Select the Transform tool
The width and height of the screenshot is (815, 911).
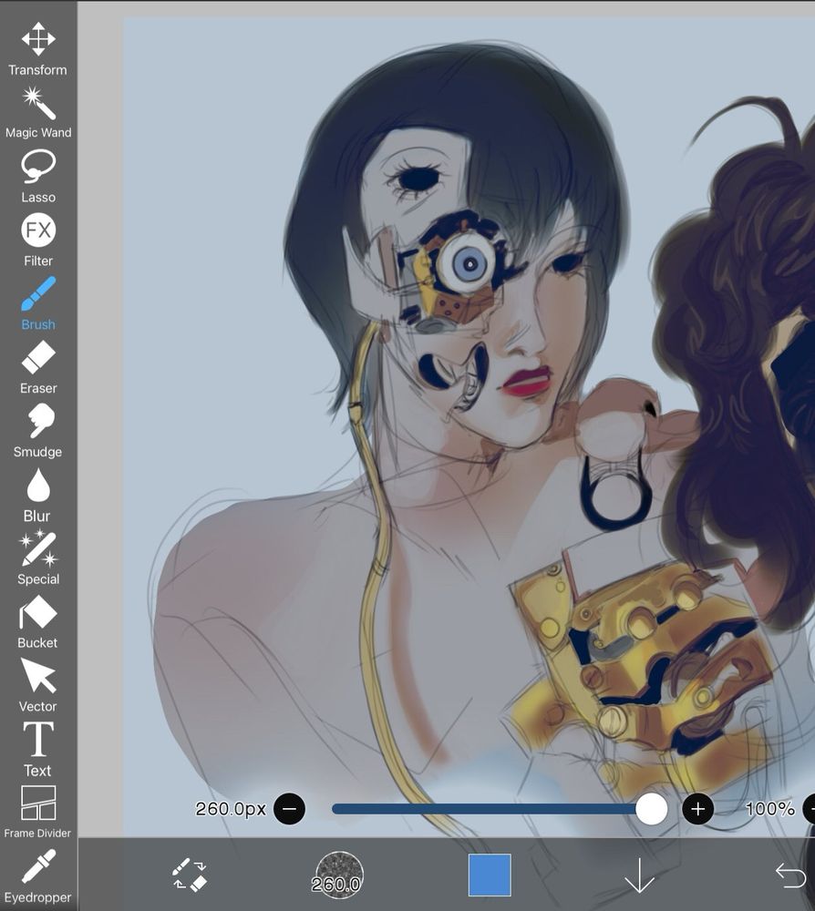pos(37,49)
